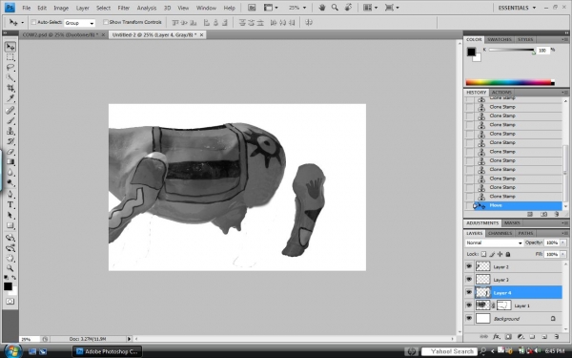
Task: Select the Clone Stamp tool in toolbox
Action: click(x=10, y=131)
